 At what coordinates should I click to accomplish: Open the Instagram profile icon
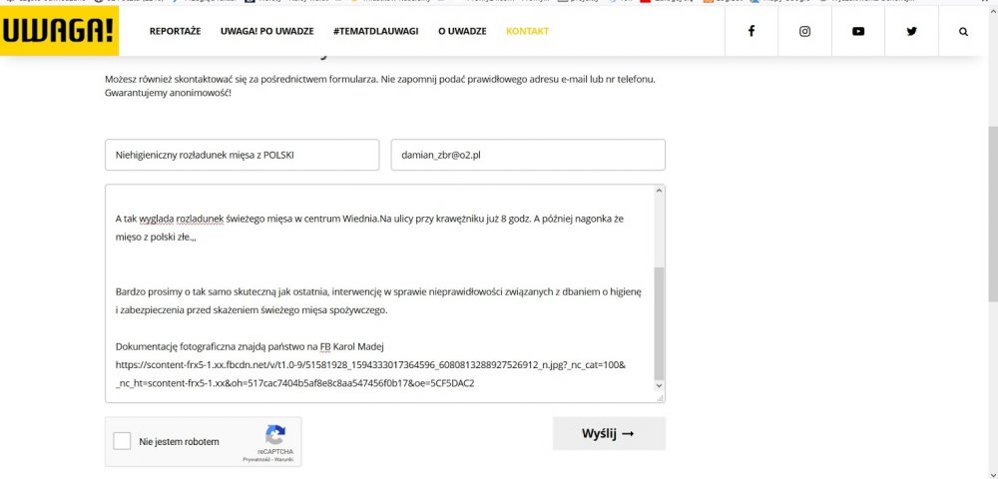(x=804, y=31)
